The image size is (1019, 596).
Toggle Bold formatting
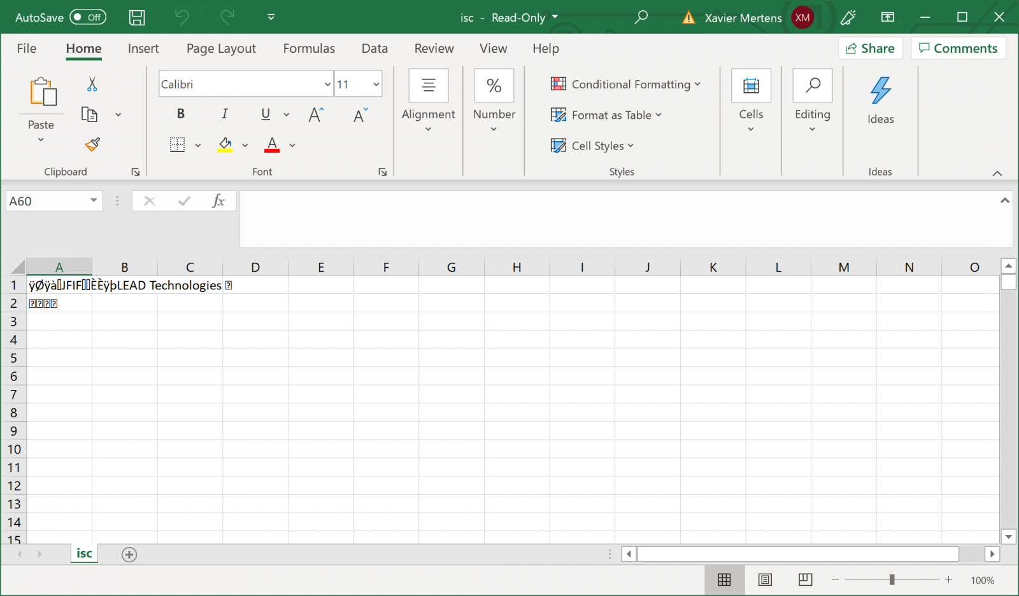point(181,114)
